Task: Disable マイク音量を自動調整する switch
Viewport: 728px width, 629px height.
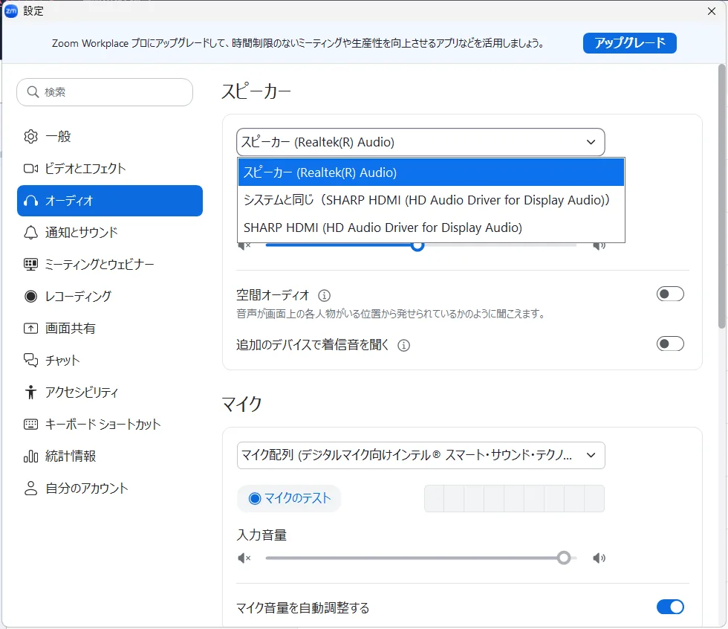Action: point(670,607)
